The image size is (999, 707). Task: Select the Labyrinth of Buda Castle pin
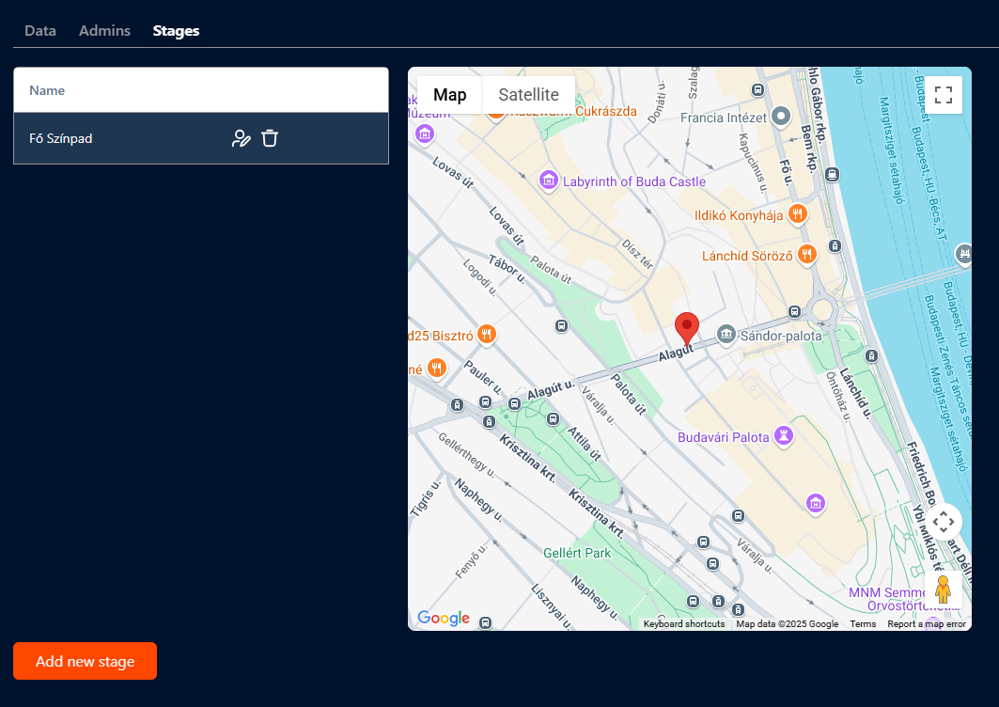pos(548,181)
